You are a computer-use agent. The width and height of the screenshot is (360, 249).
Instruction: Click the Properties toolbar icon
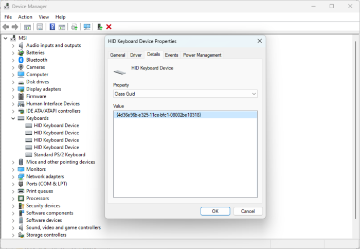pyautogui.click(x=40, y=27)
